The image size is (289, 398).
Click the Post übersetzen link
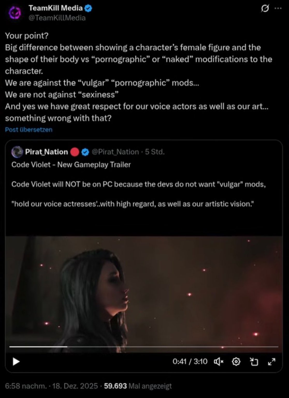(29, 130)
